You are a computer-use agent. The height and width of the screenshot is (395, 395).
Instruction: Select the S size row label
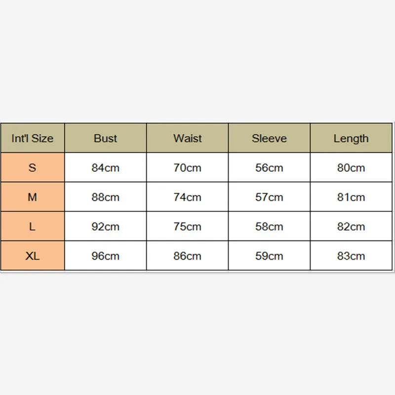(32, 167)
